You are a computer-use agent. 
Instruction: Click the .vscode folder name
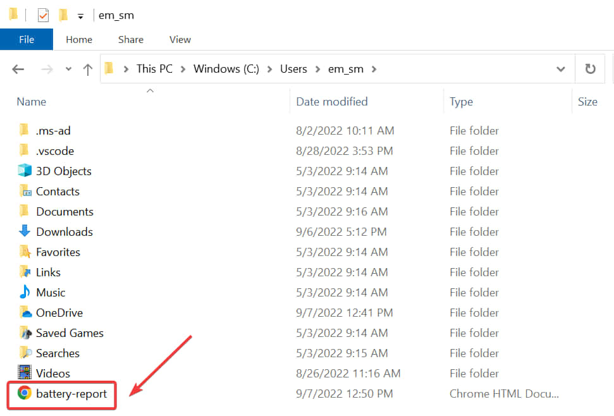tap(55, 151)
